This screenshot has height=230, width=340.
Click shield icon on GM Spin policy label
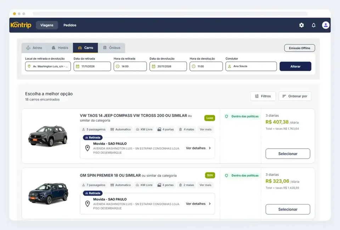click(226, 176)
